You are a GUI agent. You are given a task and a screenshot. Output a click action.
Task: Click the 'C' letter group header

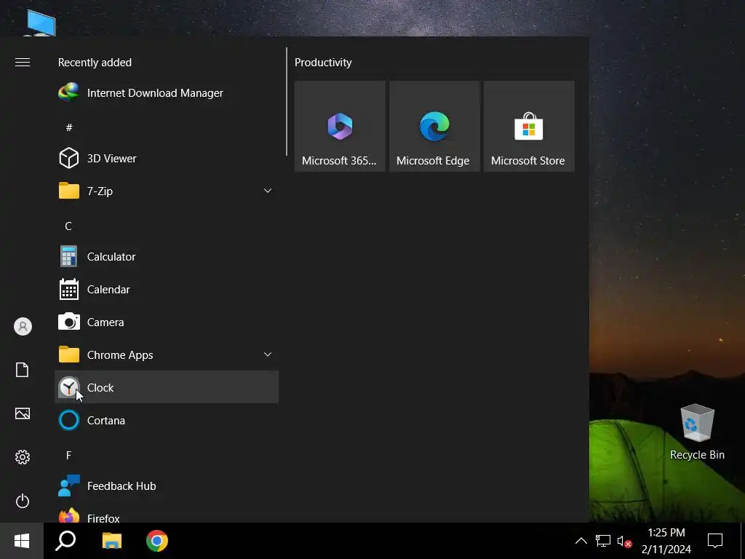pos(68,226)
